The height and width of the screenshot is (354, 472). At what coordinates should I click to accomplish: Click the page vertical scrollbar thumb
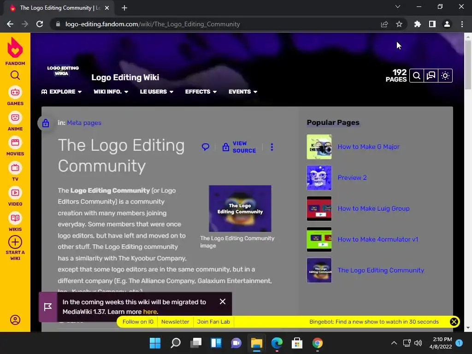468,65
